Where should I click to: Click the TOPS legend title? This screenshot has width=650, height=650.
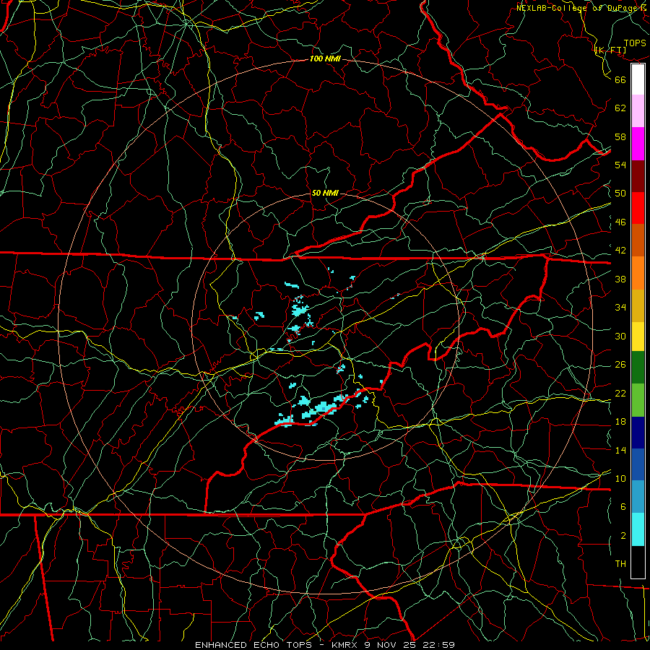click(635, 43)
